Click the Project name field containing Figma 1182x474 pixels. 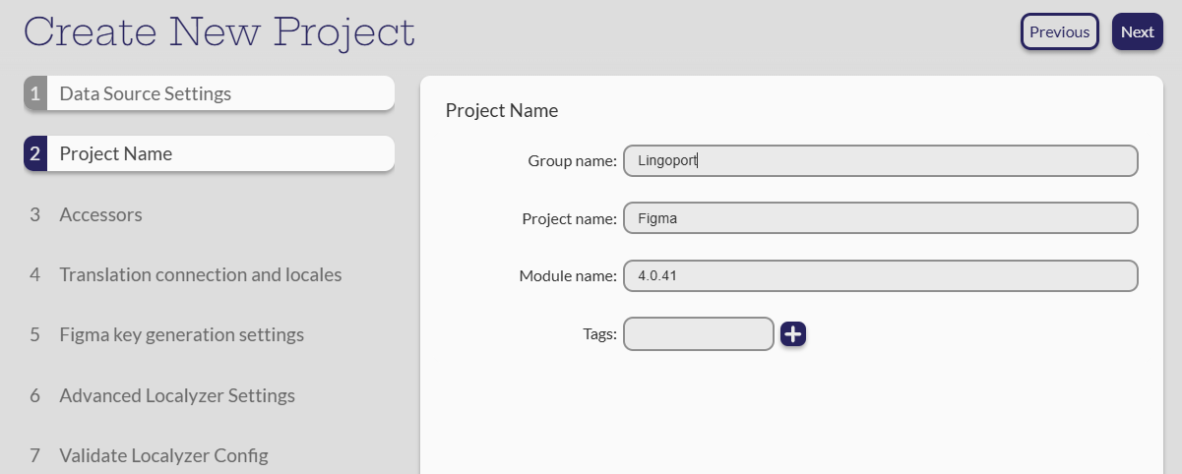point(880,218)
